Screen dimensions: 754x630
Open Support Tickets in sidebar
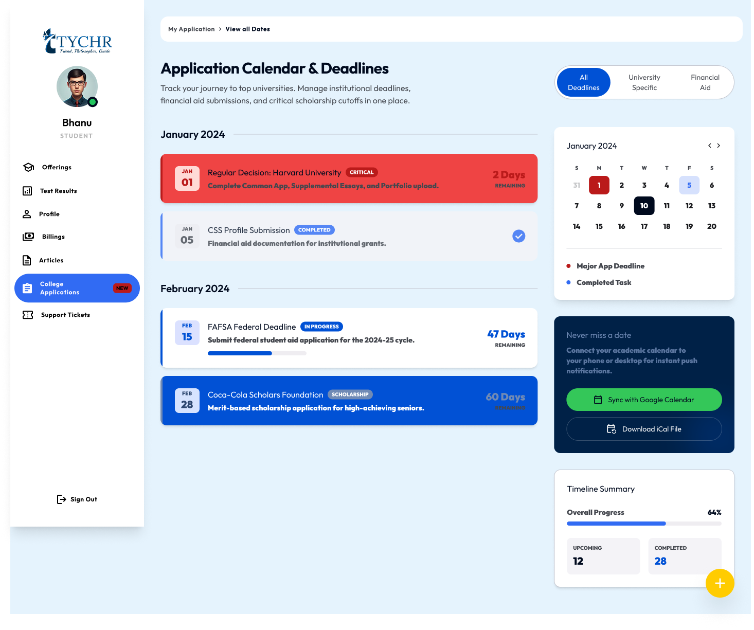pos(77,315)
